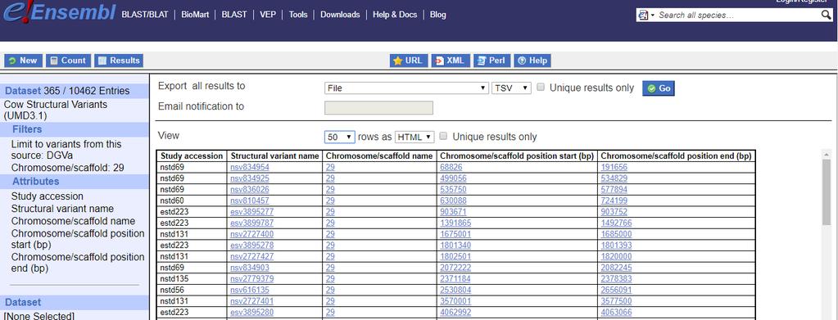Screen dimensions: 838x320
Task: Click end position link 1820000
Action: (616, 256)
